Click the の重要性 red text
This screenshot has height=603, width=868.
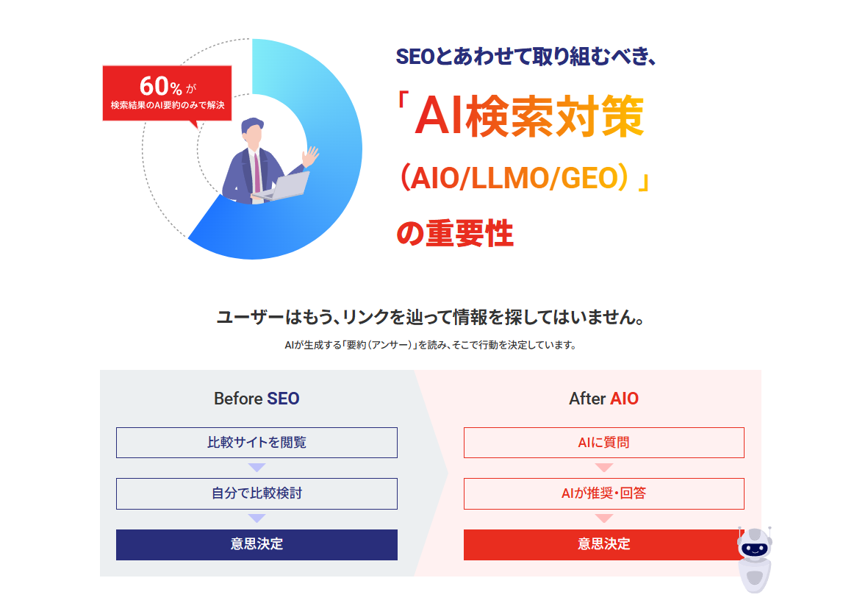(454, 233)
